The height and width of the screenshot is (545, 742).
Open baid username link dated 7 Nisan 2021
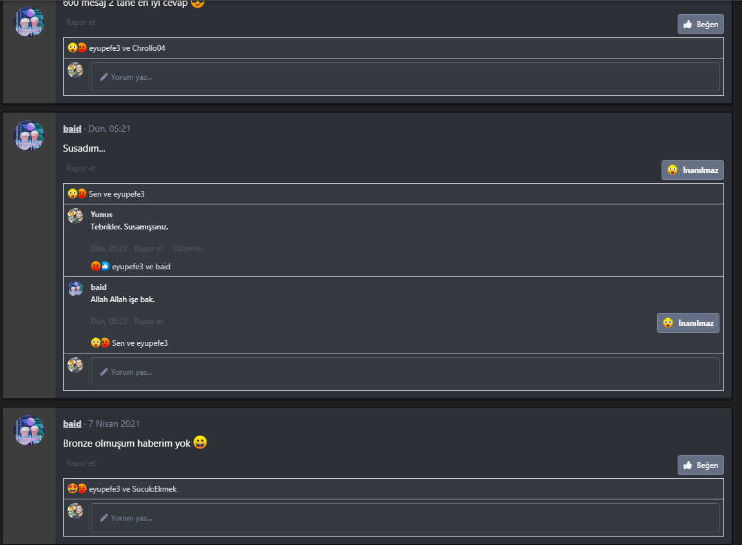click(72, 424)
